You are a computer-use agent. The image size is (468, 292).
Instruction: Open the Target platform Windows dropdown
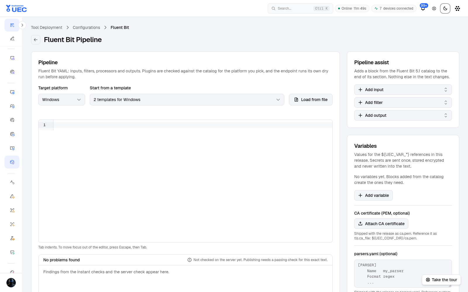click(62, 100)
